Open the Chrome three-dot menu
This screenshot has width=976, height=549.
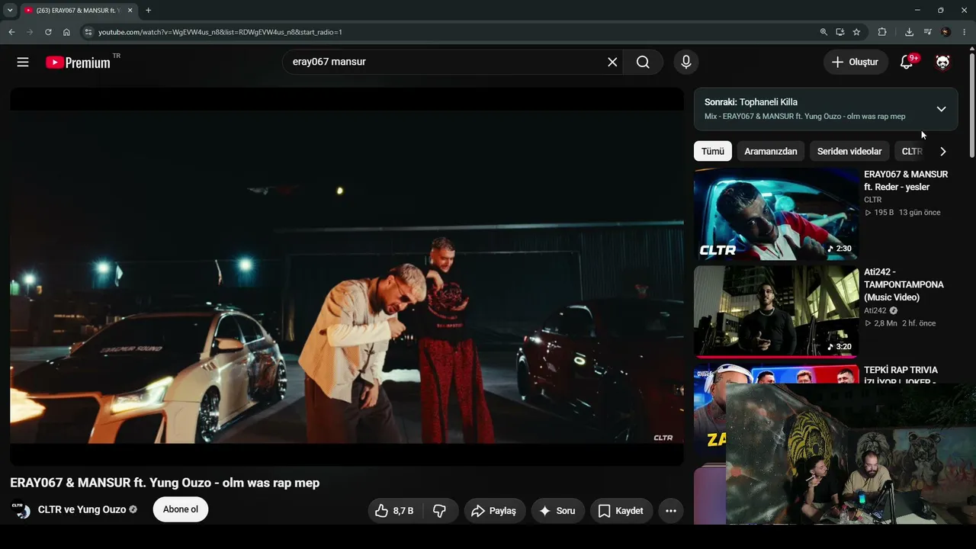pyautogui.click(x=965, y=32)
